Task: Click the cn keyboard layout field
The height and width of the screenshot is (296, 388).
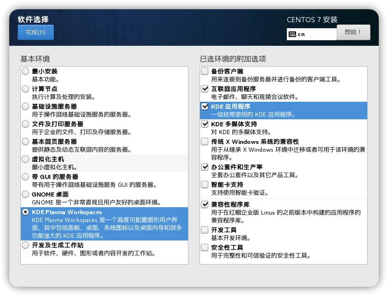Action: (x=311, y=34)
